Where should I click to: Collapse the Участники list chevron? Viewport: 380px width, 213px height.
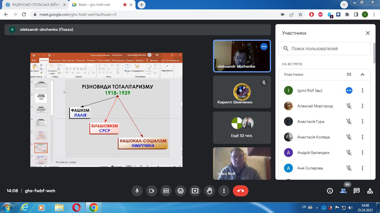362,74
